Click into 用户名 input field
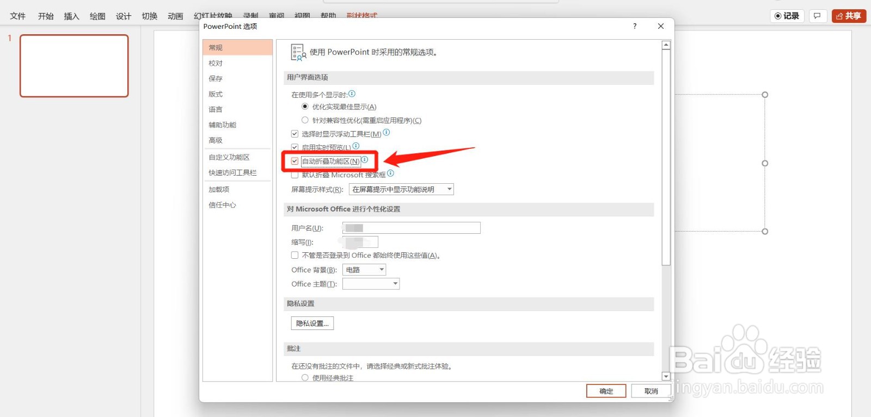 [x=411, y=228]
